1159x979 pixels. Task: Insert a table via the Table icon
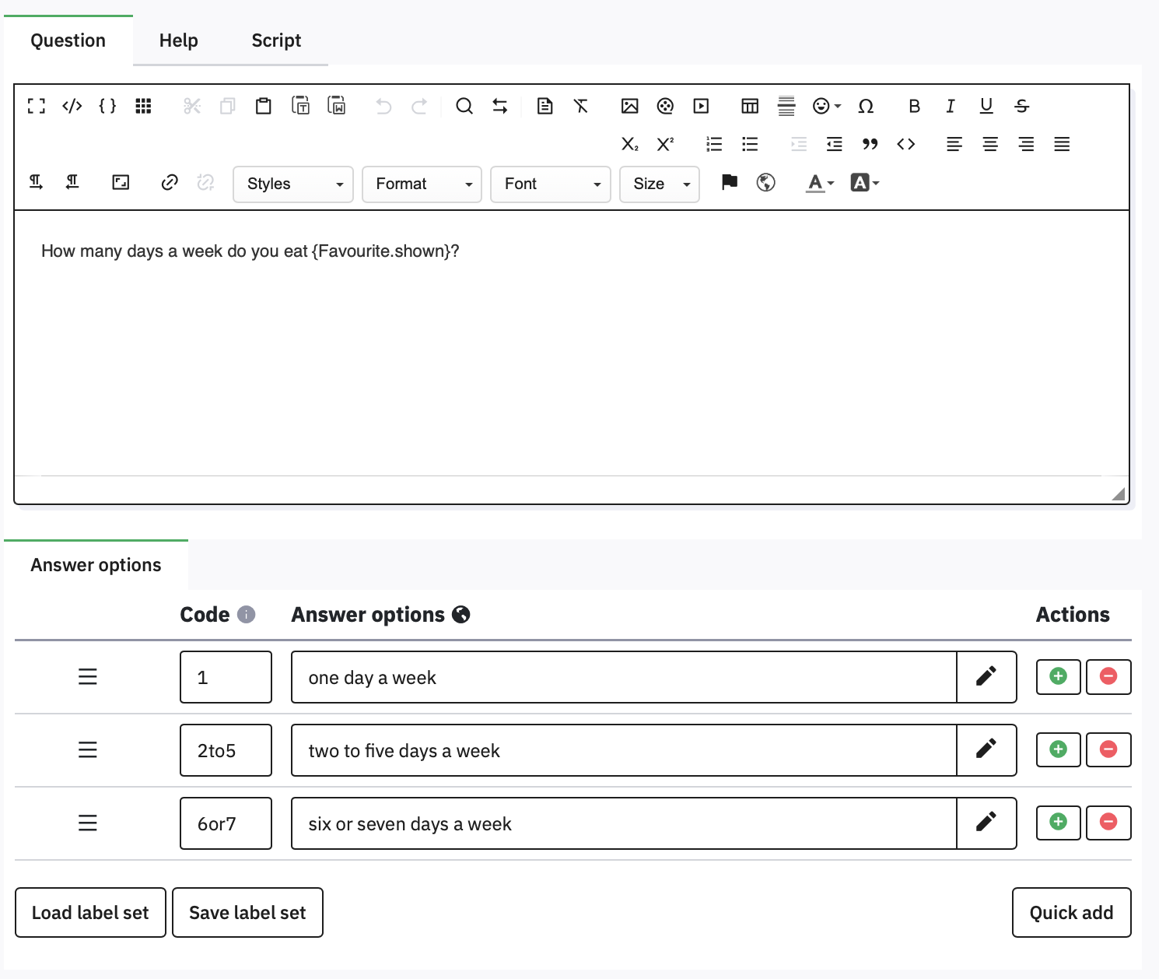[x=750, y=106]
